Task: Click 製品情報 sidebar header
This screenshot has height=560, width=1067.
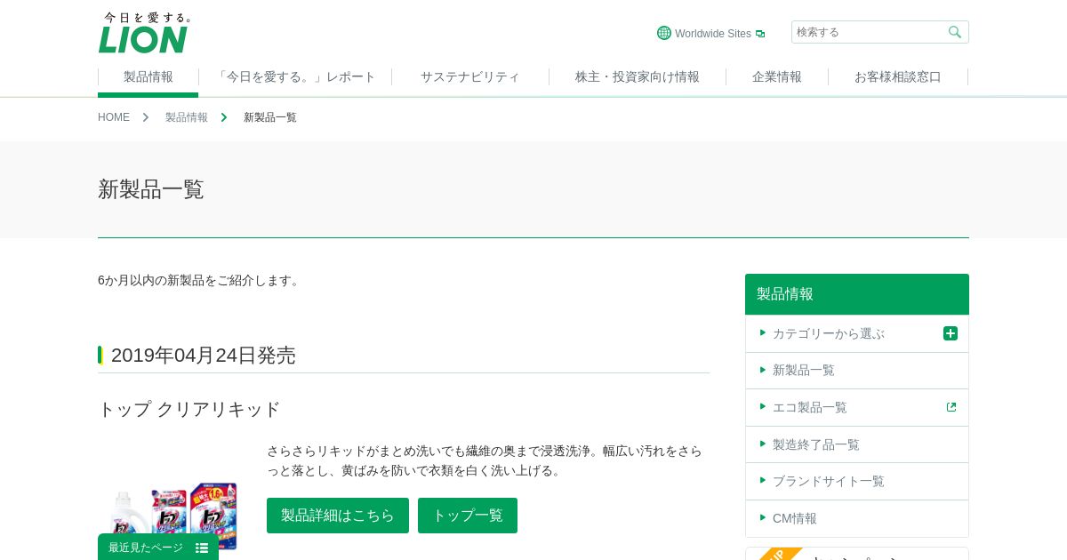Action: coord(857,294)
